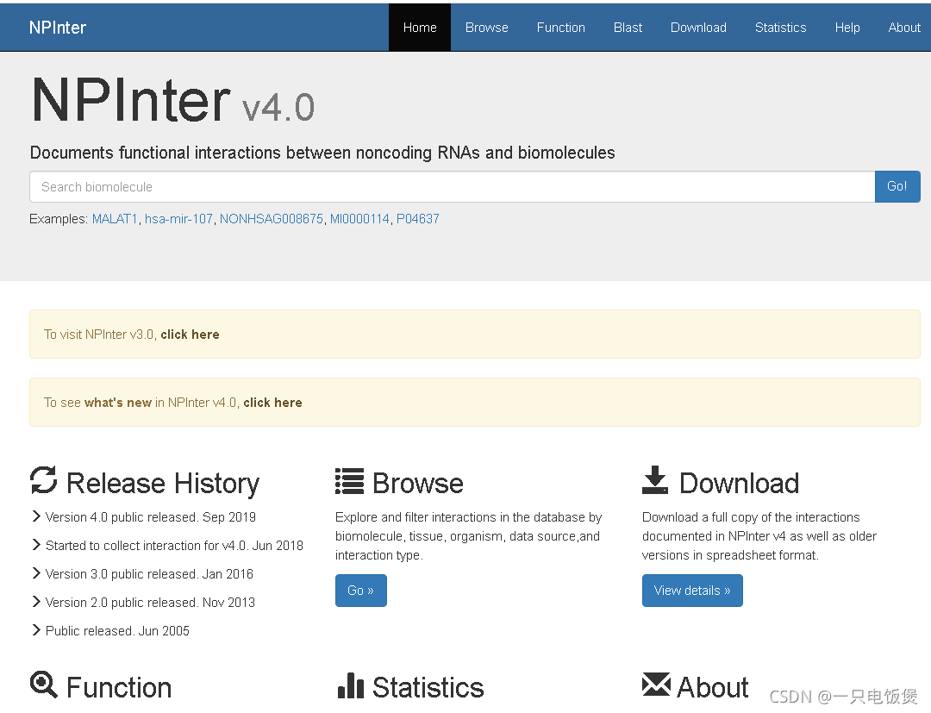Click chevron beside Version 4.0 public released
Viewport: 931px width, 713px height.
[37, 516]
